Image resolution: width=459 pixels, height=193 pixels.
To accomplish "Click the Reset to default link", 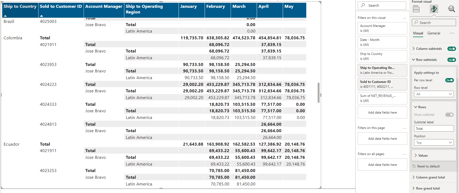I will [x=428, y=166].
